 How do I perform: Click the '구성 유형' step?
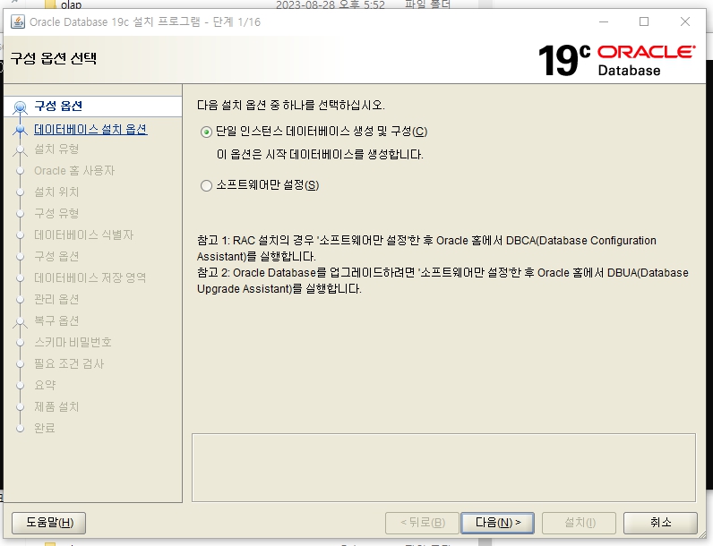tap(56, 214)
